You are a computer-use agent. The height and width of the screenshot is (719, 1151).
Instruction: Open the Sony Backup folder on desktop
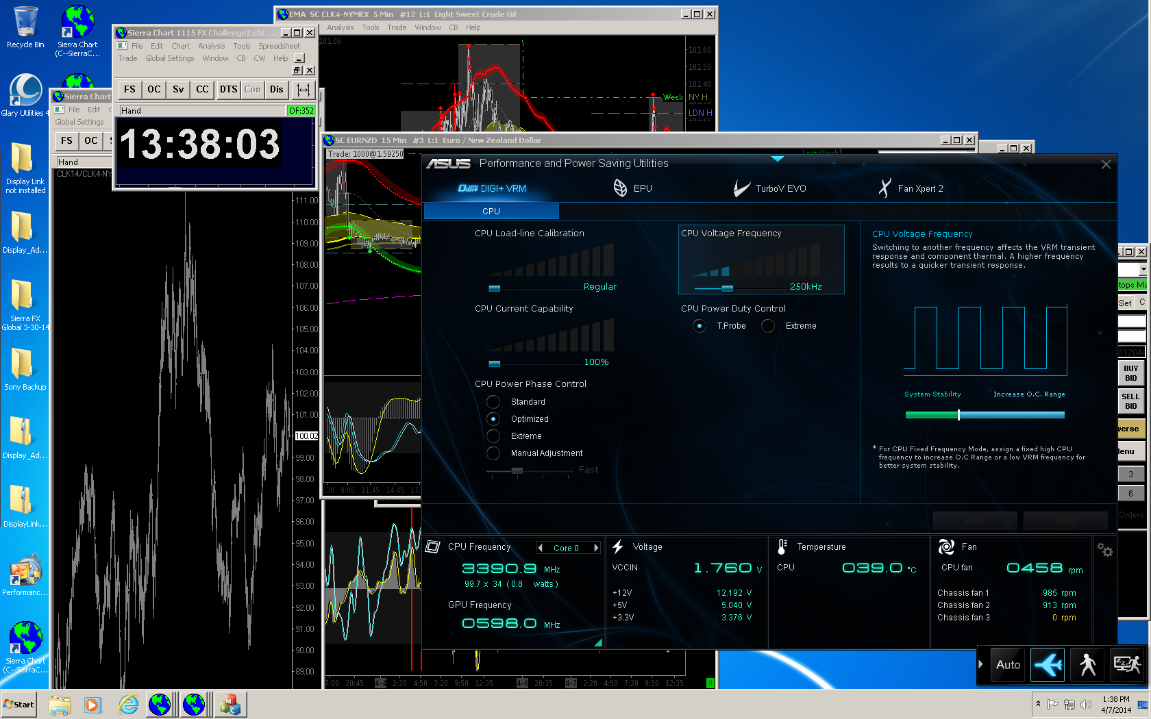pyautogui.click(x=25, y=370)
